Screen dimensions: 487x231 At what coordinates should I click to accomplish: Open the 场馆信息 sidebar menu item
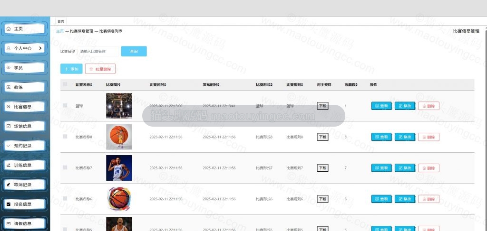click(25, 126)
